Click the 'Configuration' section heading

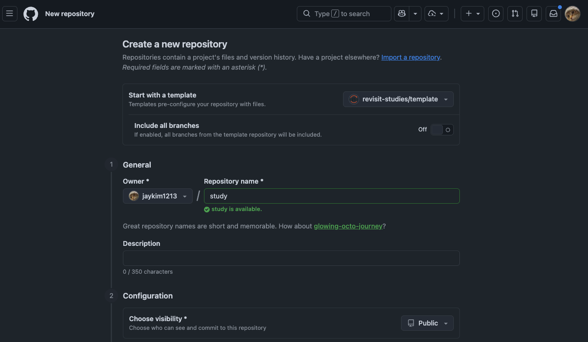(148, 296)
